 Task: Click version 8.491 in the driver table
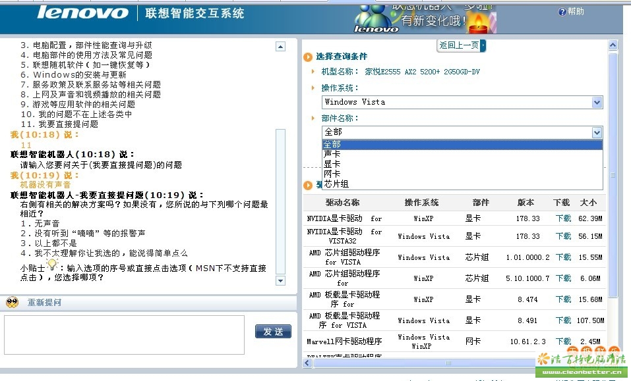click(527, 320)
